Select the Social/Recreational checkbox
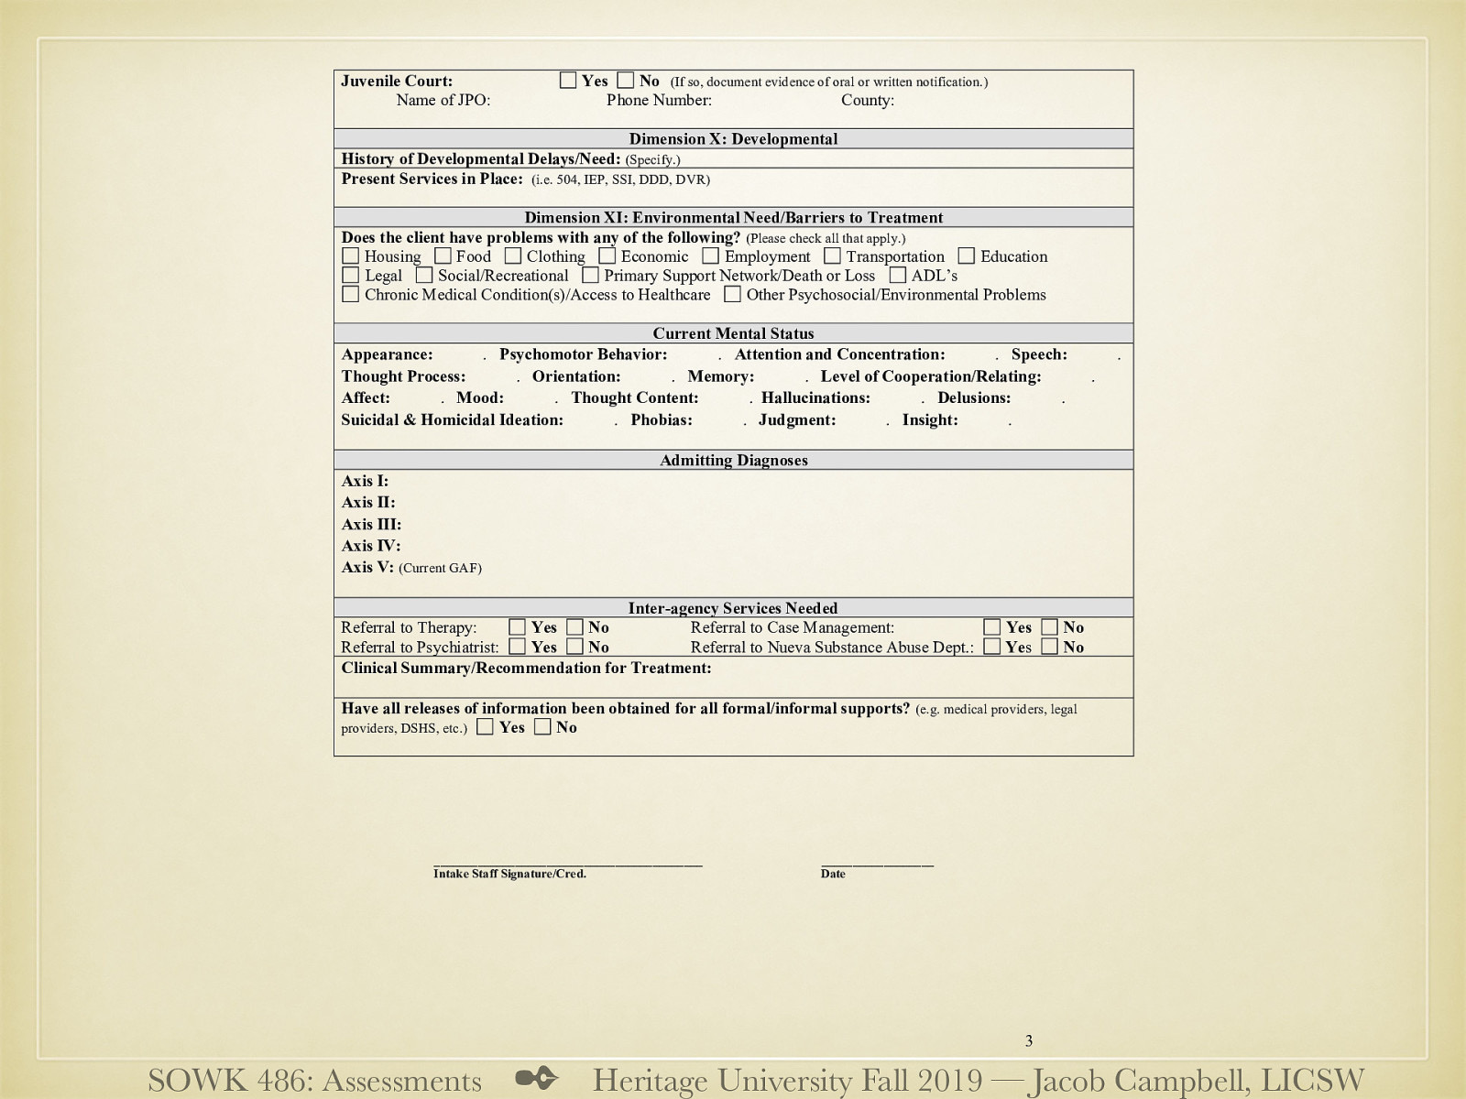Viewport: 1466px width, 1099px height. [x=424, y=276]
